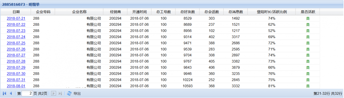Select the 总好友数 value 10593
This screenshot has height=98, width=344.
tap(188, 86)
